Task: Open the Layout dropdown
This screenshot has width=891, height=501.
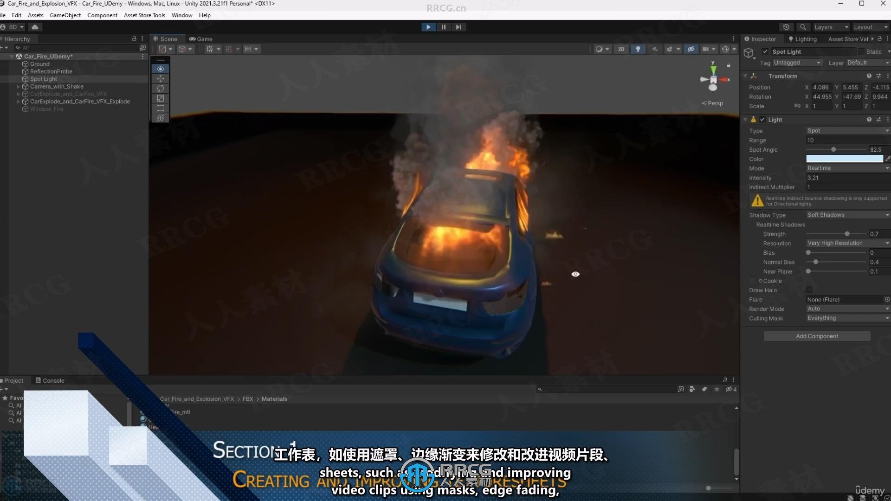Action: [871, 27]
